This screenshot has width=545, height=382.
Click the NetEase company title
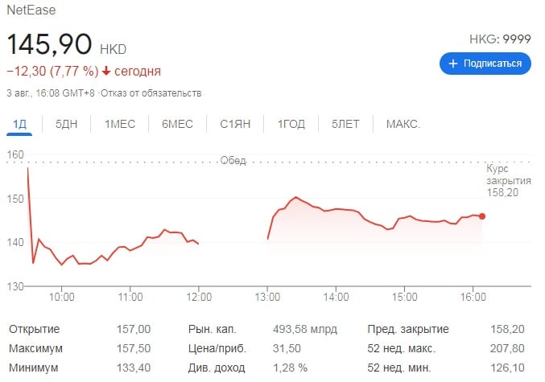pos(32,12)
